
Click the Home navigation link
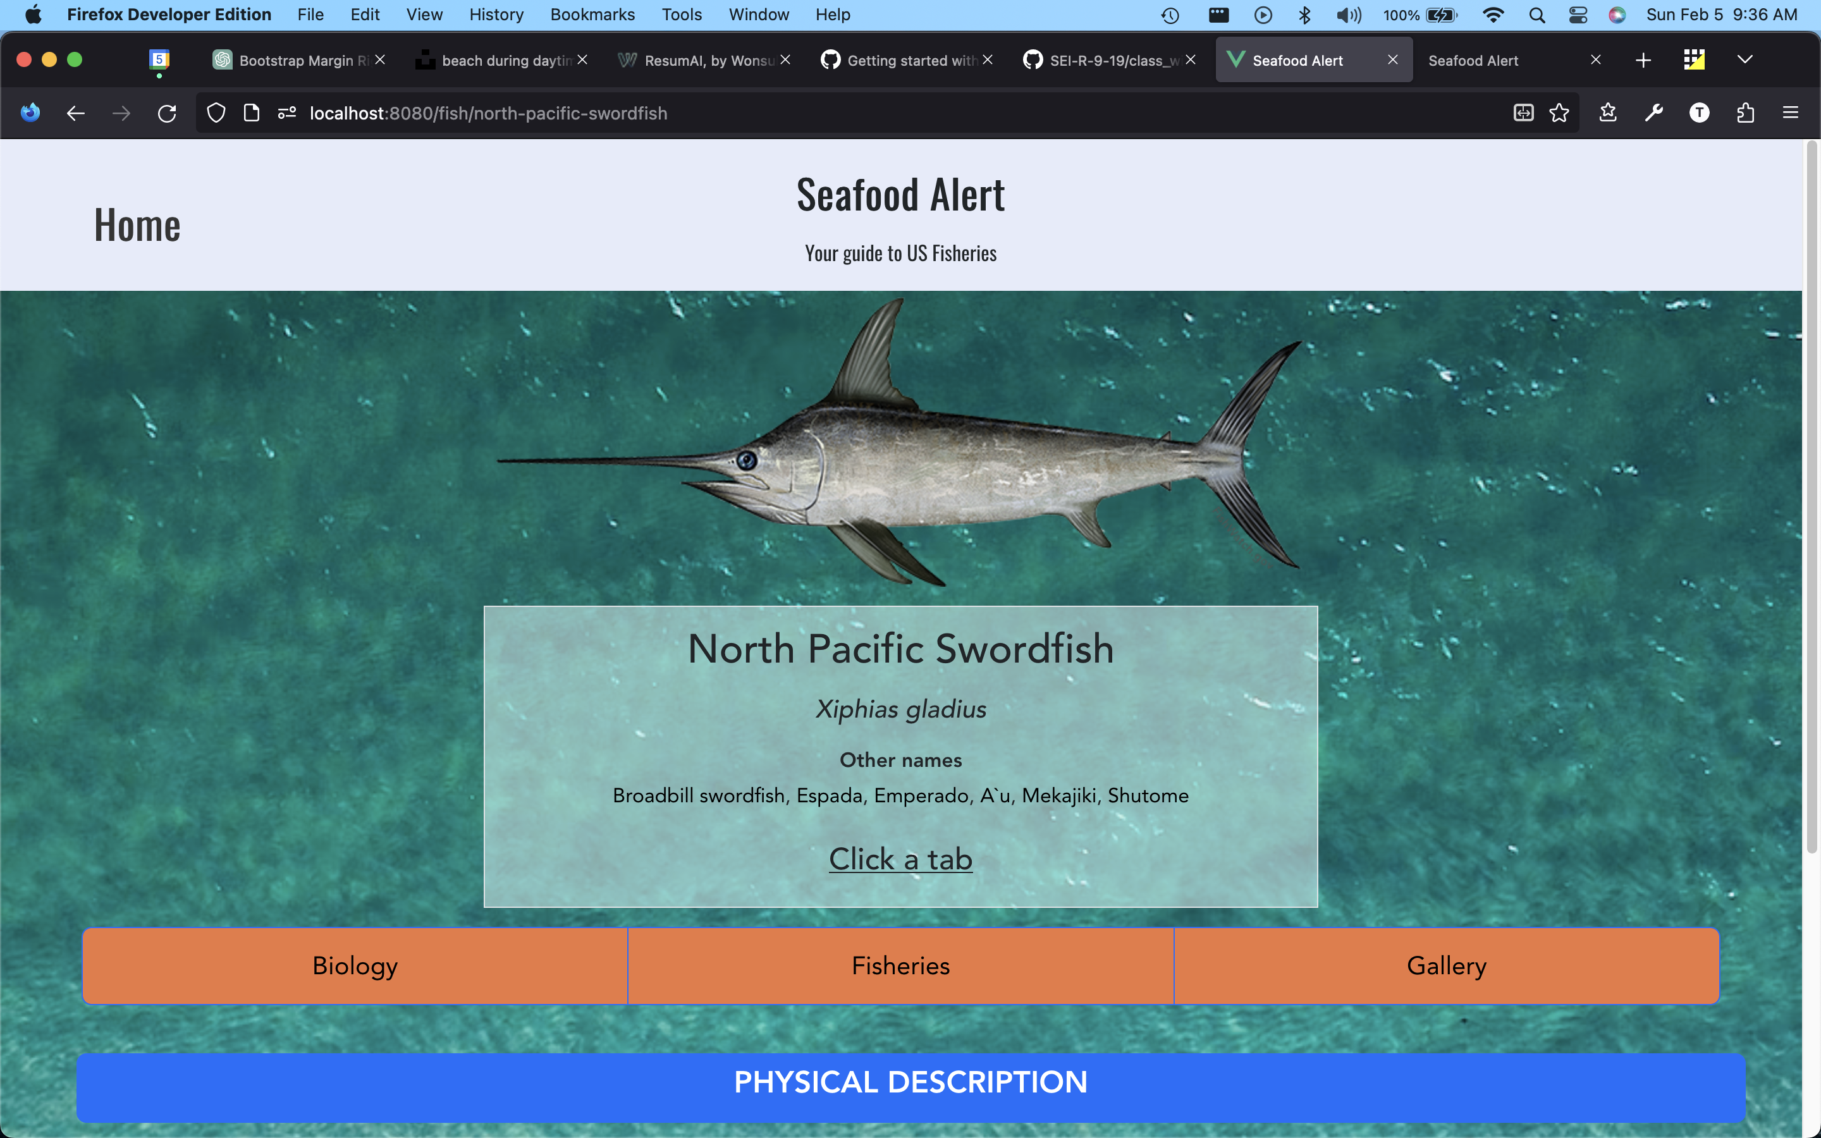(x=137, y=225)
